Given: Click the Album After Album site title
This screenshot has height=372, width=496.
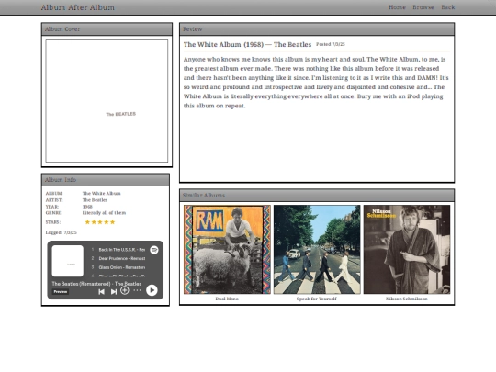Looking at the screenshot, I should coord(78,7).
